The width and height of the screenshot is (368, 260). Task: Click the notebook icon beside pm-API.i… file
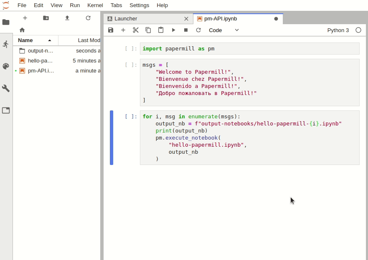pos(22,71)
